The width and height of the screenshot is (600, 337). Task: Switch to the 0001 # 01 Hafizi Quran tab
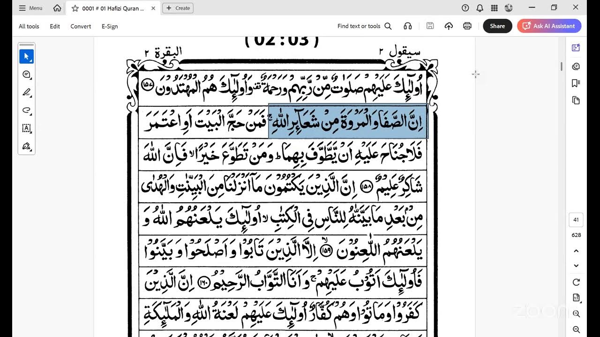(x=113, y=8)
